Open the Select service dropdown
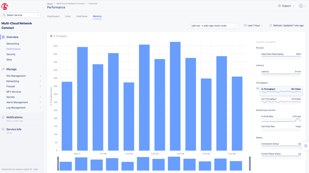This screenshot has width=309, height=173. pyautogui.click(x=21, y=15)
